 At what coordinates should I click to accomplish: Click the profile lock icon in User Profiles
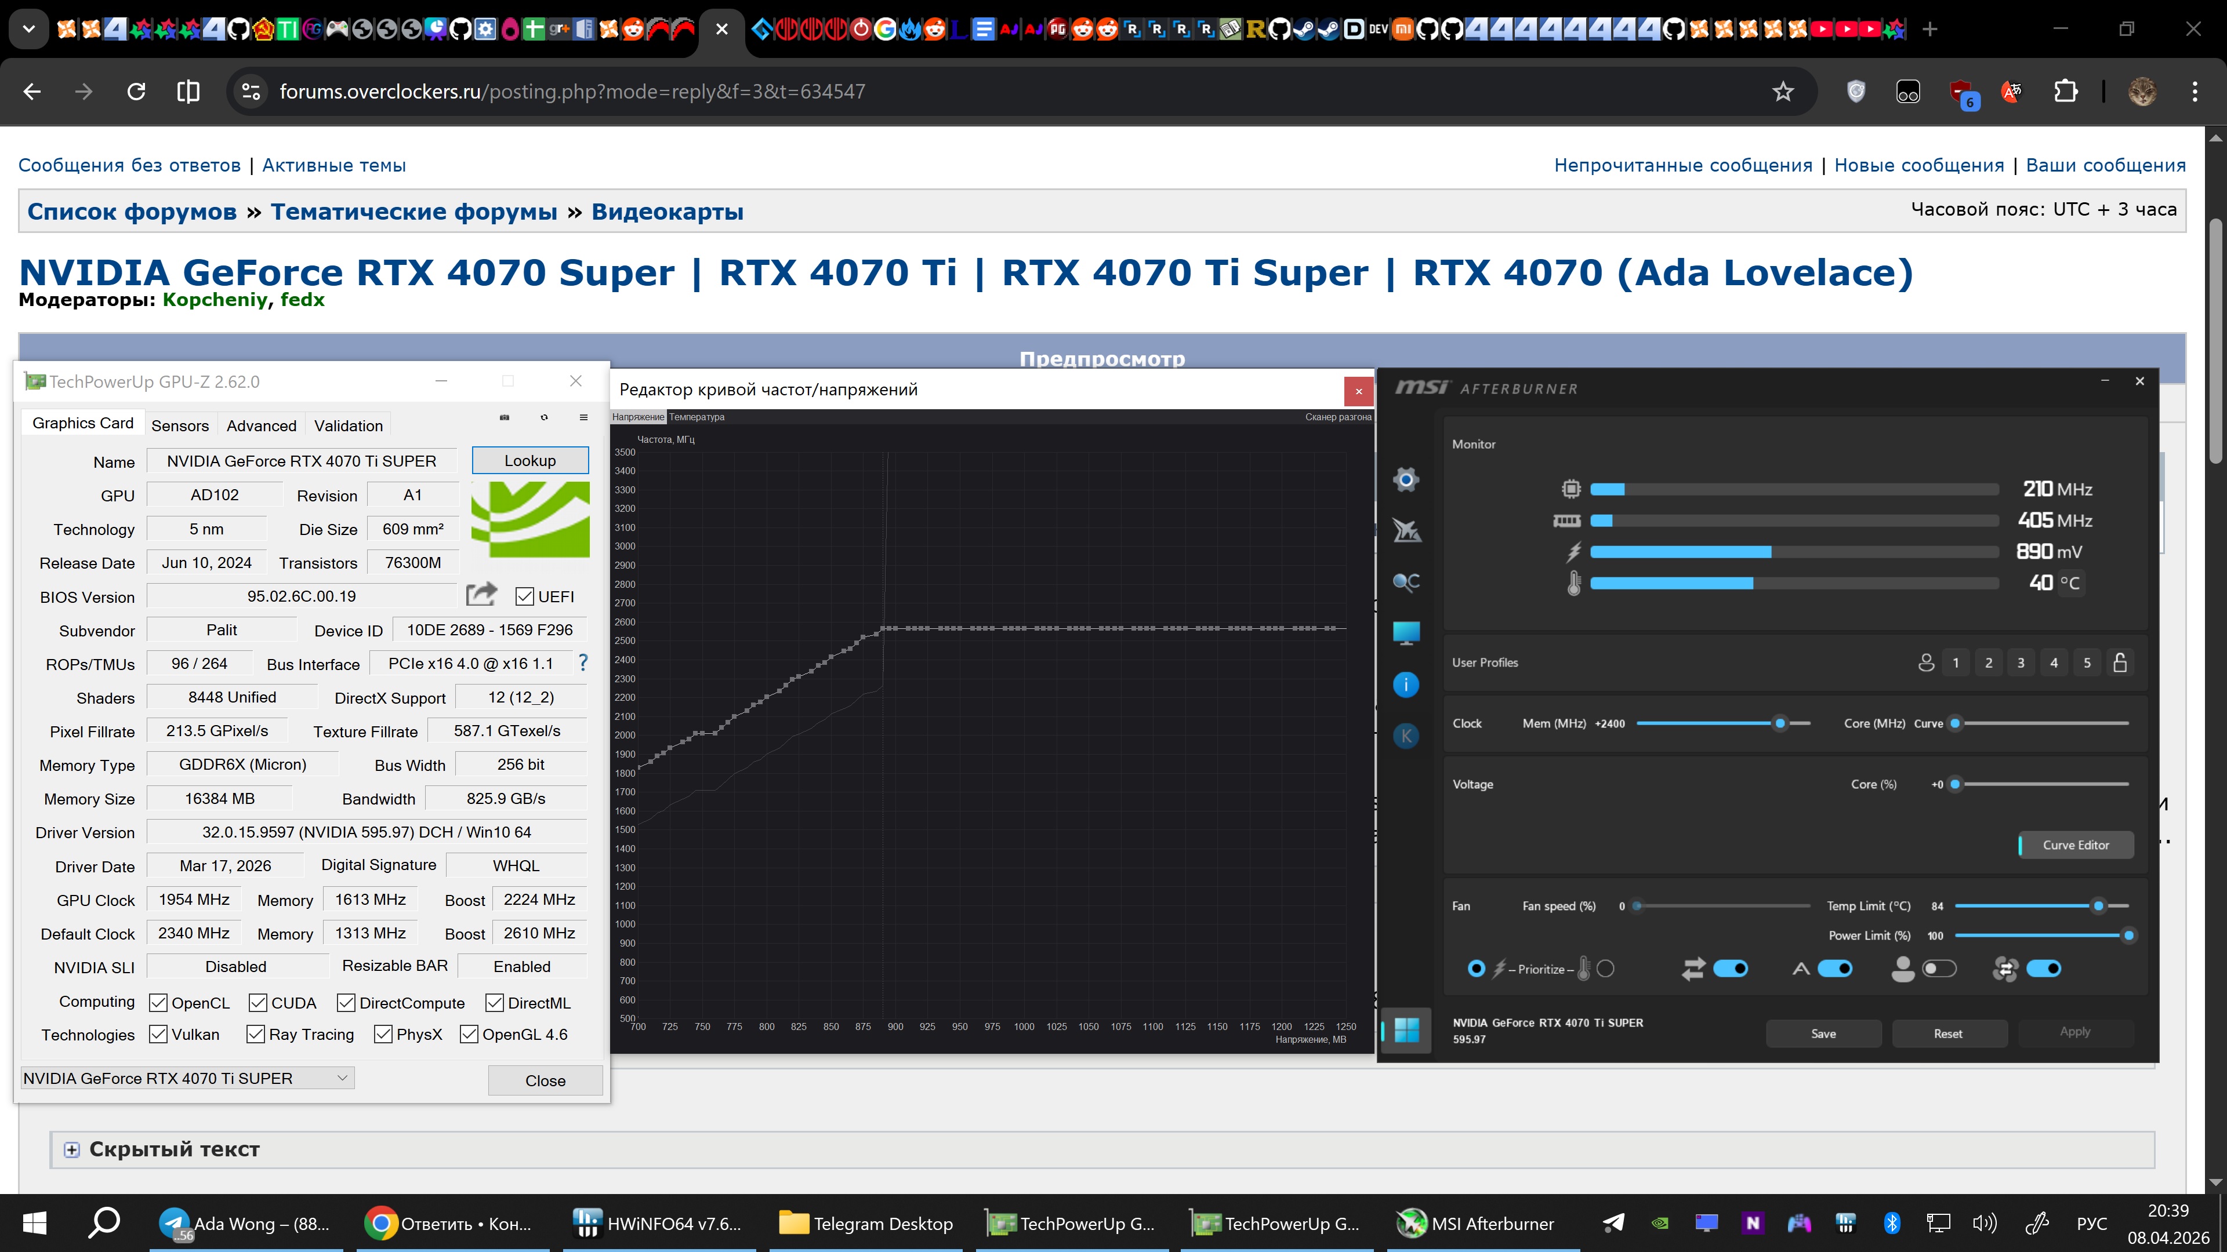(x=2120, y=663)
